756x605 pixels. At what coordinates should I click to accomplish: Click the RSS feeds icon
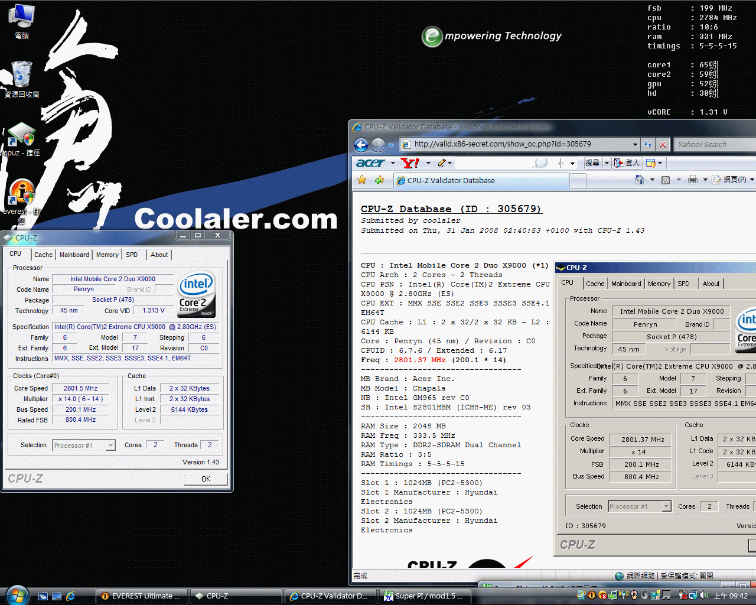coord(666,180)
